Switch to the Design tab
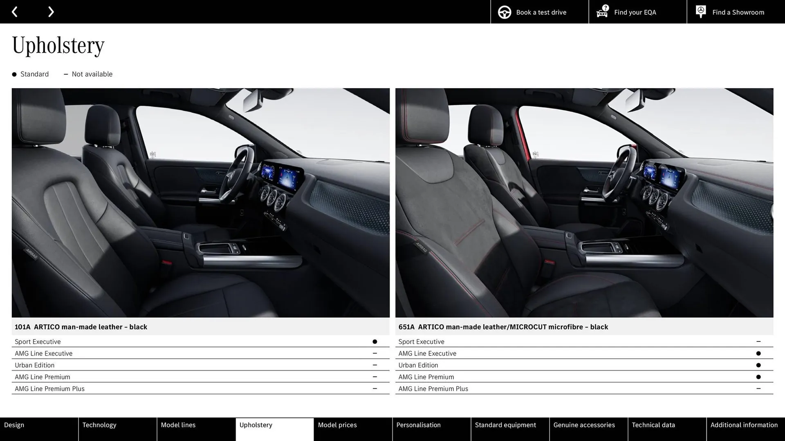785x441 pixels. (14, 425)
